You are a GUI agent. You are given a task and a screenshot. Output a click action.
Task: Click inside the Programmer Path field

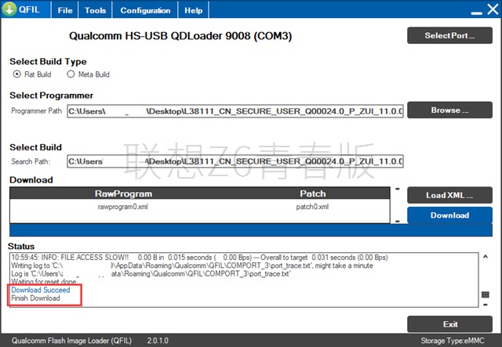(x=235, y=111)
